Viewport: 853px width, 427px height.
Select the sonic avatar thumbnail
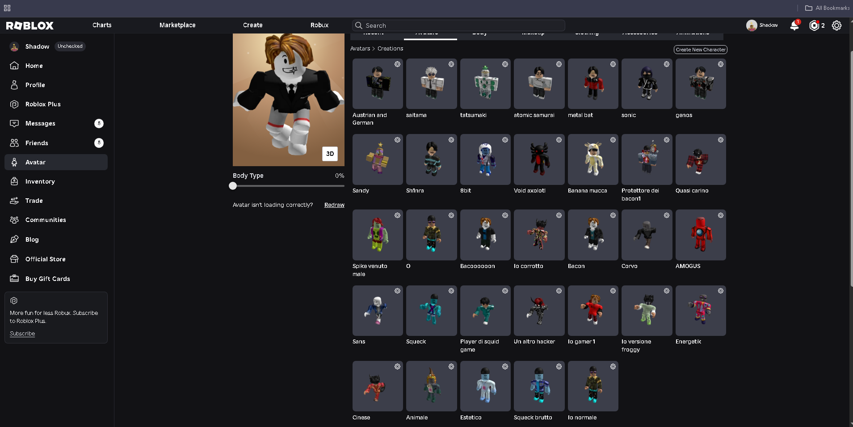coord(647,84)
